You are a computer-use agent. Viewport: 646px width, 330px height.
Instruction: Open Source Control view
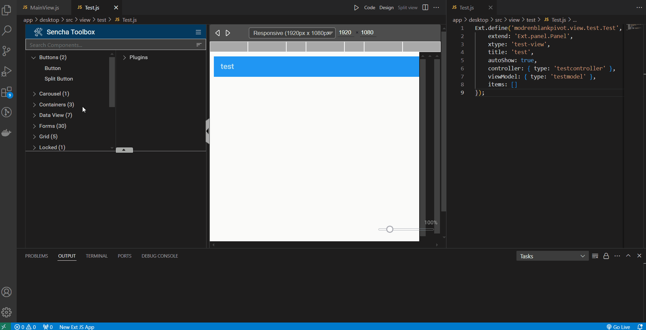click(6, 51)
